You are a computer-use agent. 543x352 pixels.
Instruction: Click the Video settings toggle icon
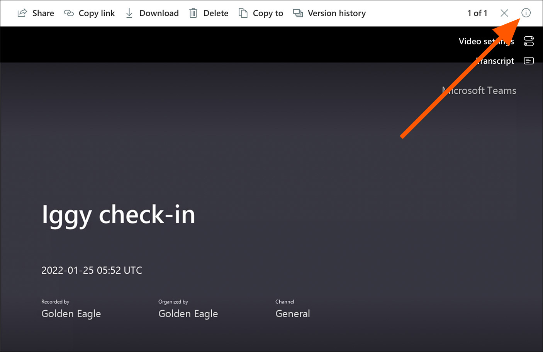(x=529, y=41)
